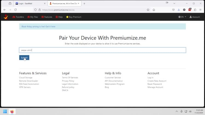Reload the page with refresh icon
The image size is (205, 115).
coord(15,10)
